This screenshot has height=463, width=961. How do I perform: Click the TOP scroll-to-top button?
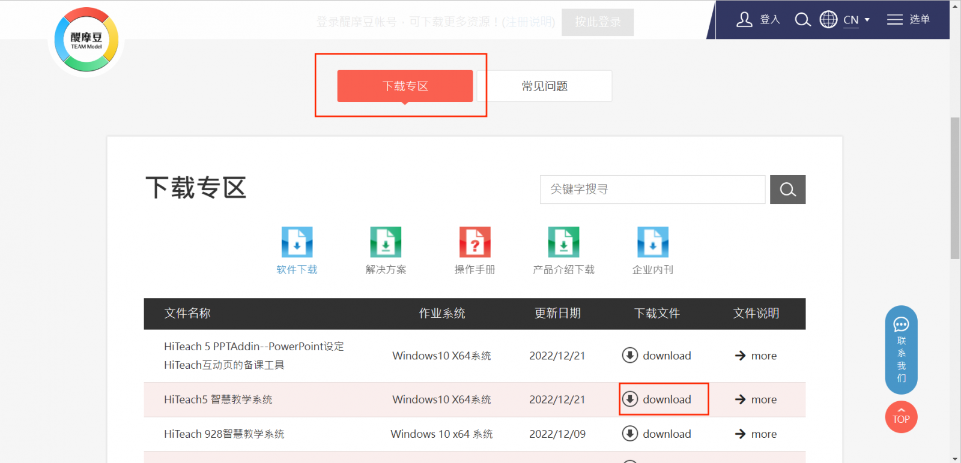click(x=901, y=417)
